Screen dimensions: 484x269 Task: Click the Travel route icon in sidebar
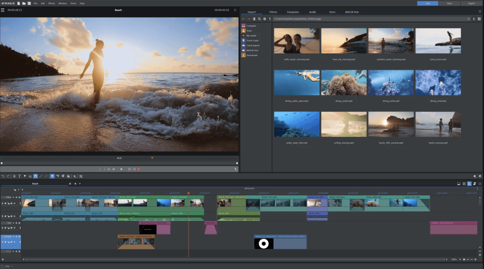(243, 40)
